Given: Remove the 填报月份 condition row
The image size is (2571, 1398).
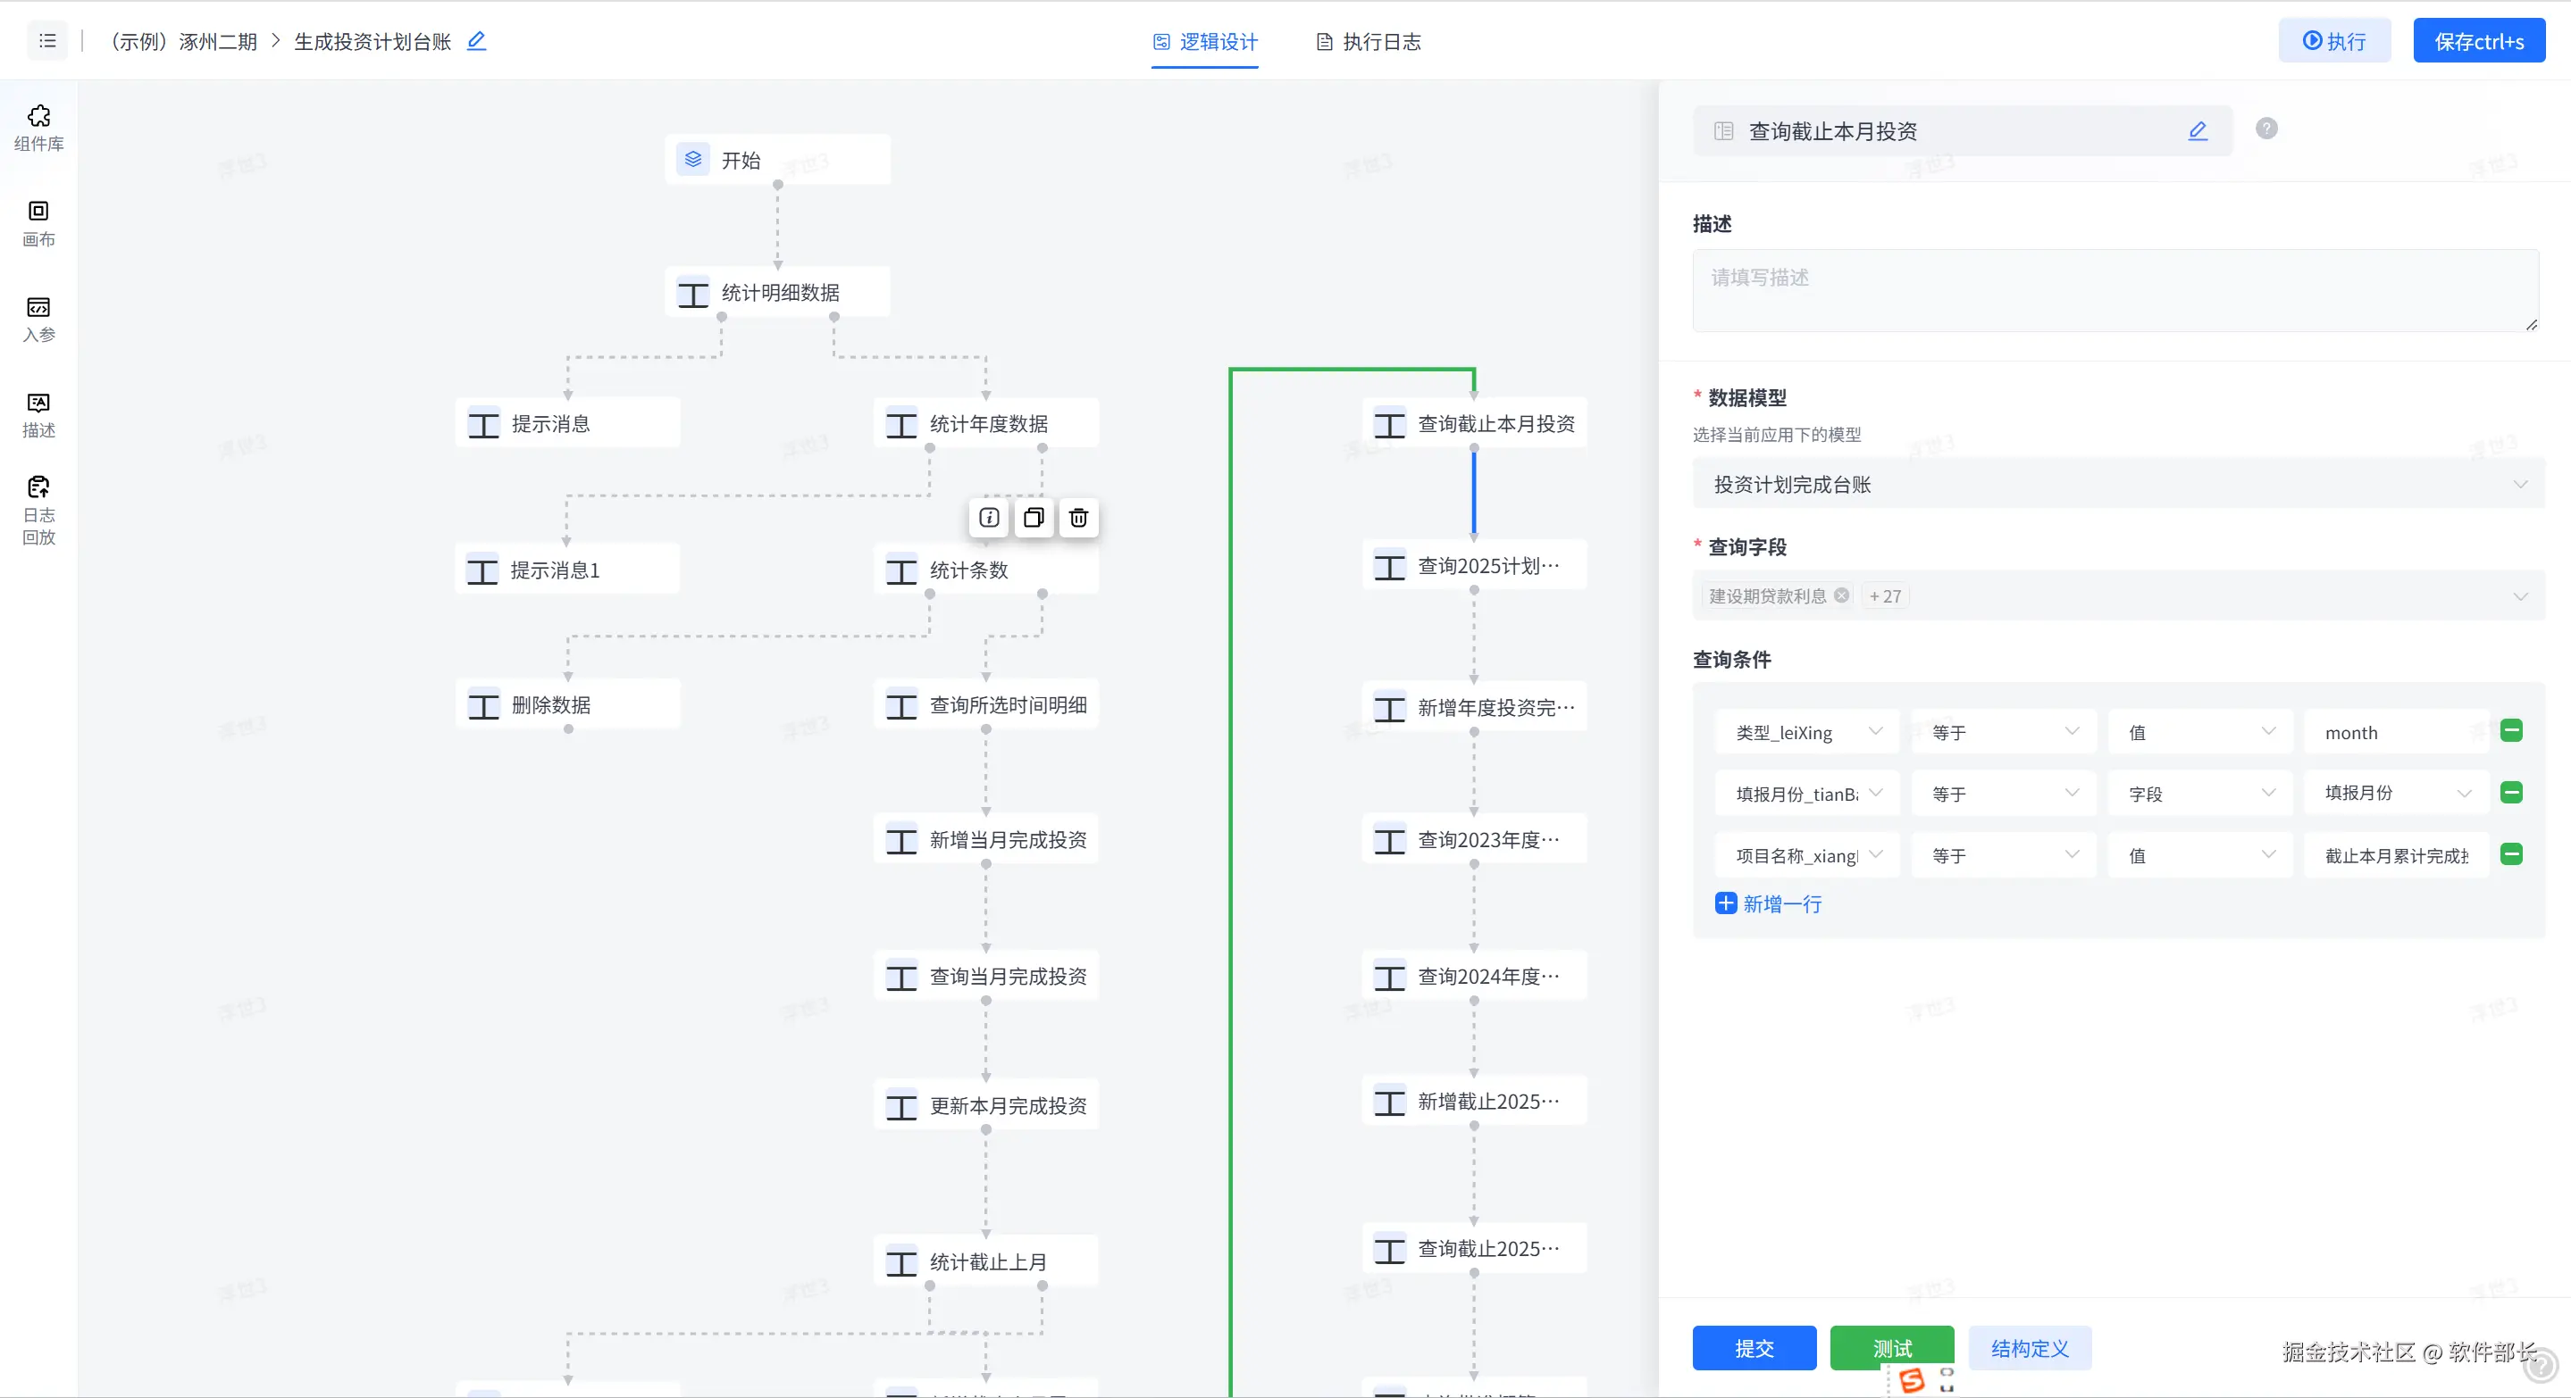Looking at the screenshot, I should click(2511, 793).
